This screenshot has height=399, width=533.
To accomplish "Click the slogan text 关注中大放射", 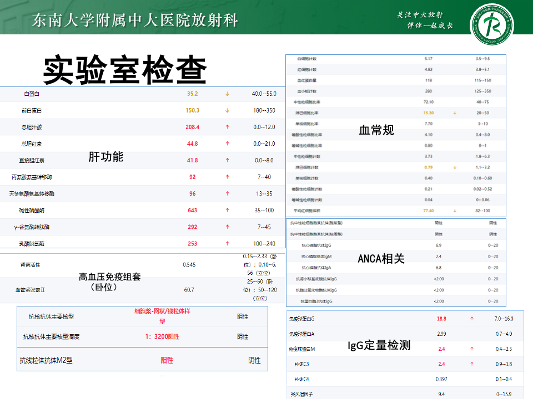I will [420, 14].
